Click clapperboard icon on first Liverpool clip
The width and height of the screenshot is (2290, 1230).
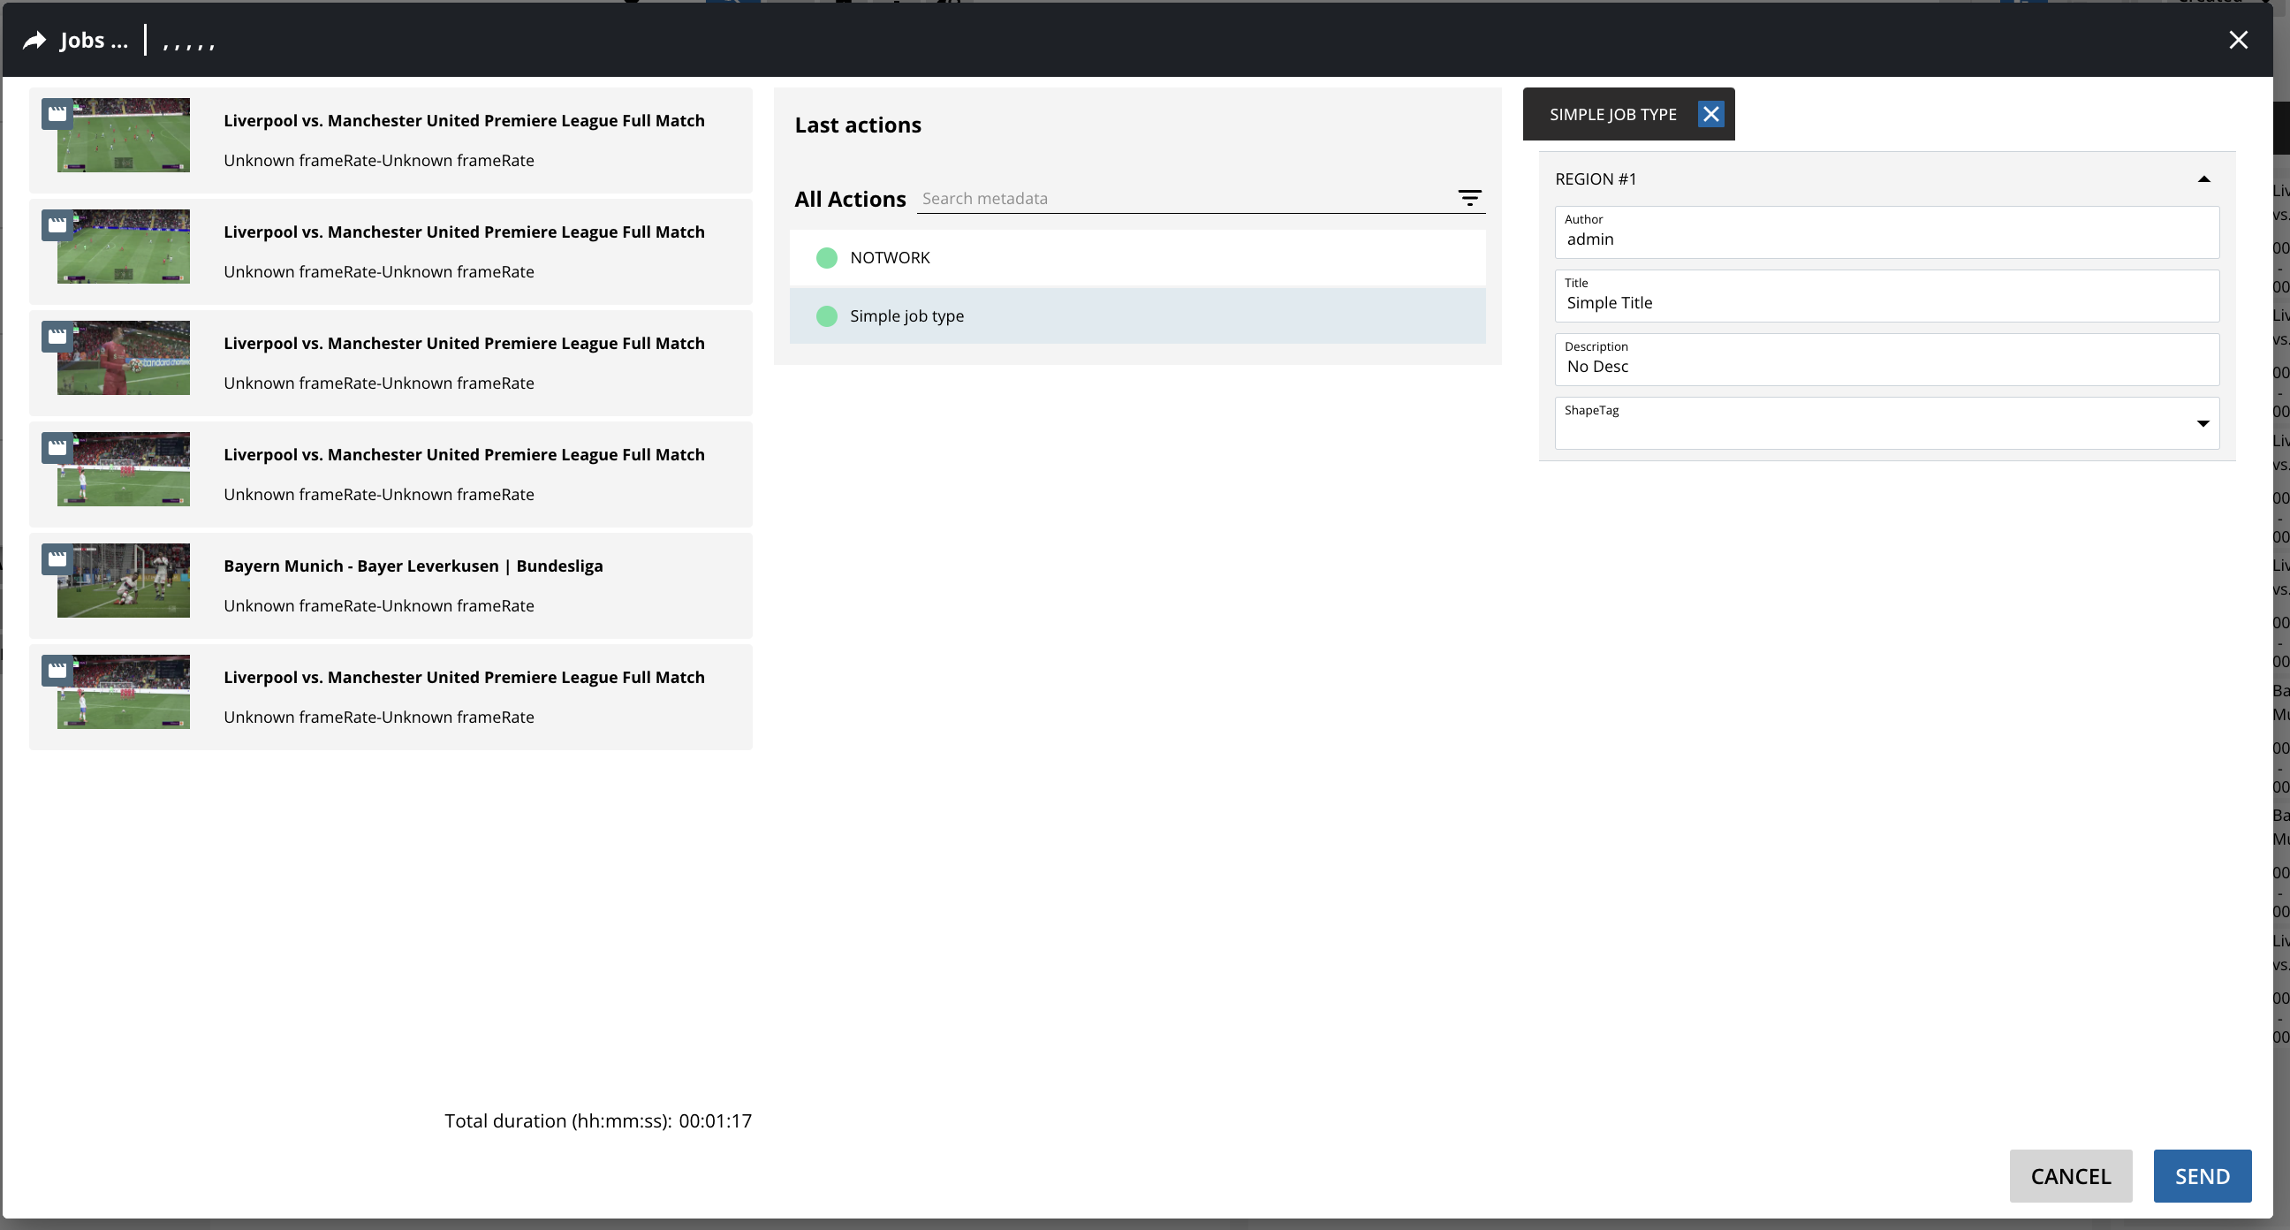[57, 114]
